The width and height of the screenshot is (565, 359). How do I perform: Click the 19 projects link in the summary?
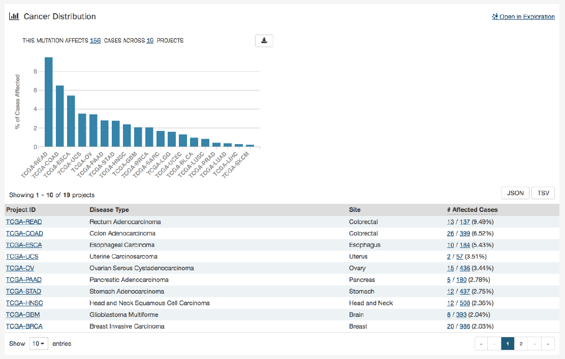click(150, 41)
